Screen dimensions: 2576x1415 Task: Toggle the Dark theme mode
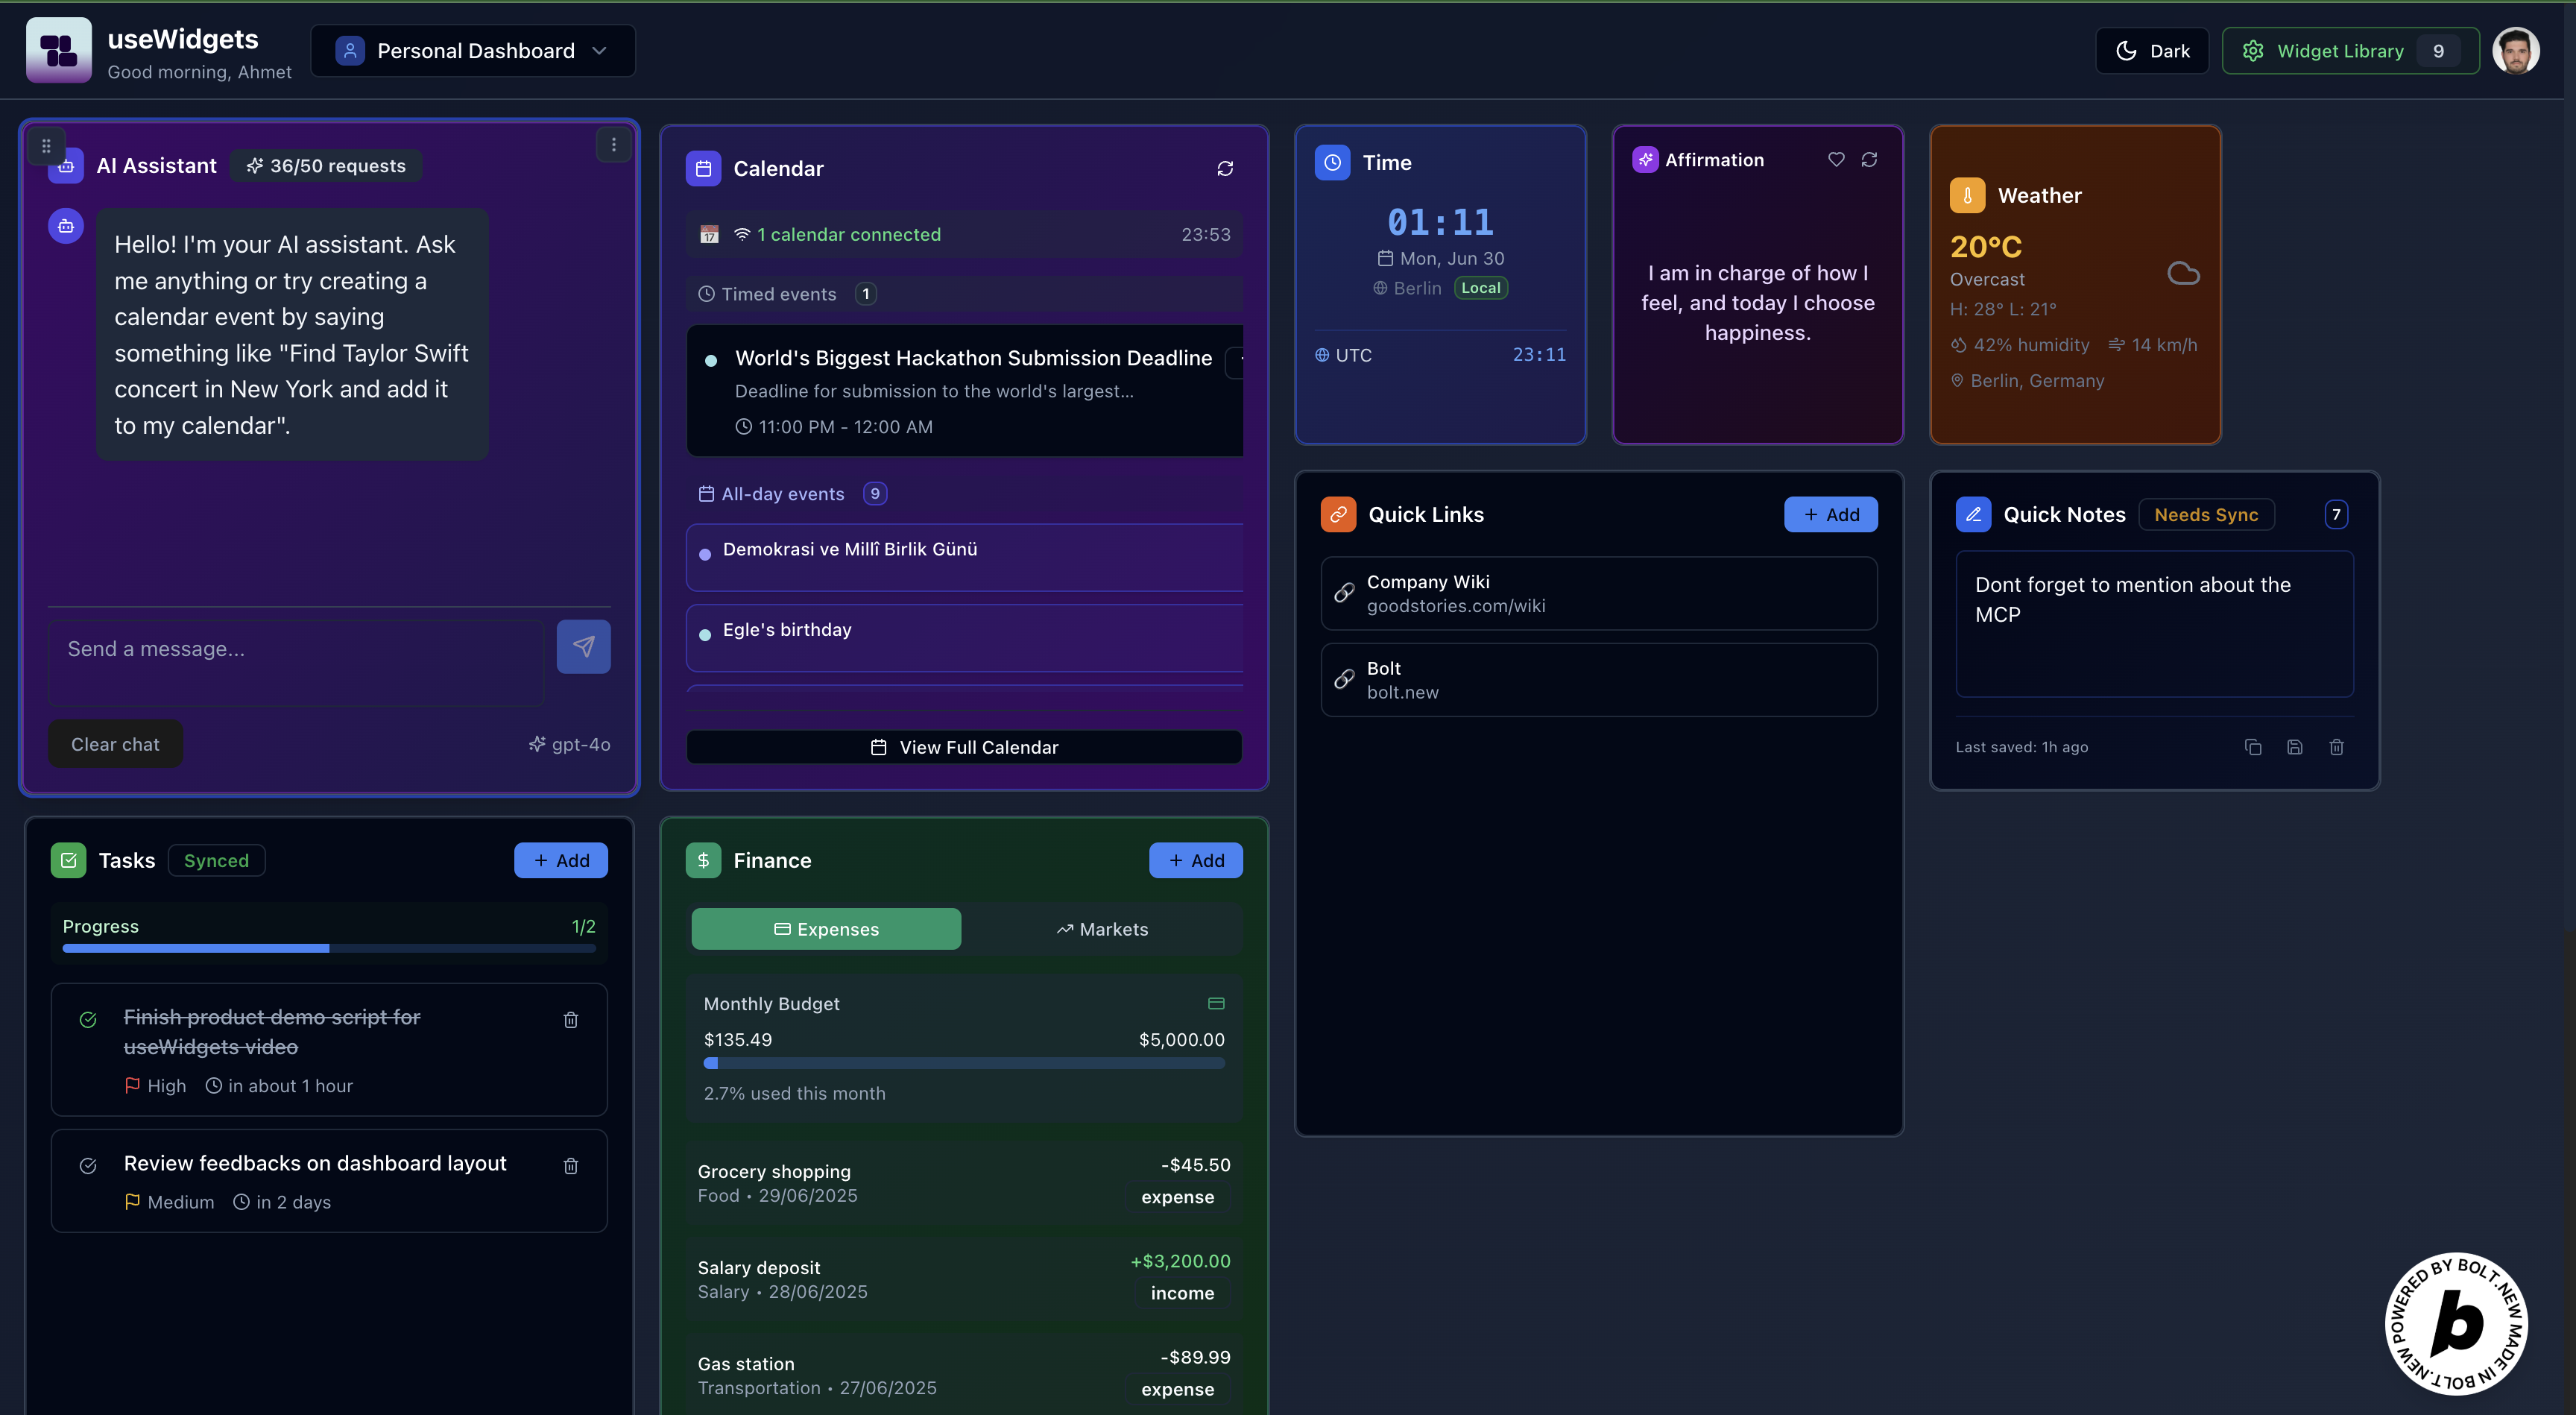tap(2152, 51)
